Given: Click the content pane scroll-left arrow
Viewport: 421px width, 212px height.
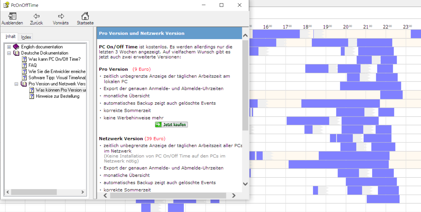Looking at the screenshot, I should click(x=105, y=195).
